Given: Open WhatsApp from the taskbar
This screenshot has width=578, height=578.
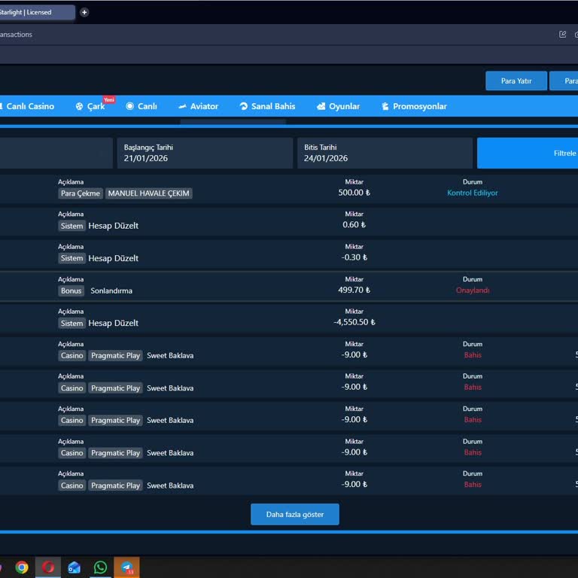Looking at the screenshot, I should [x=100, y=567].
